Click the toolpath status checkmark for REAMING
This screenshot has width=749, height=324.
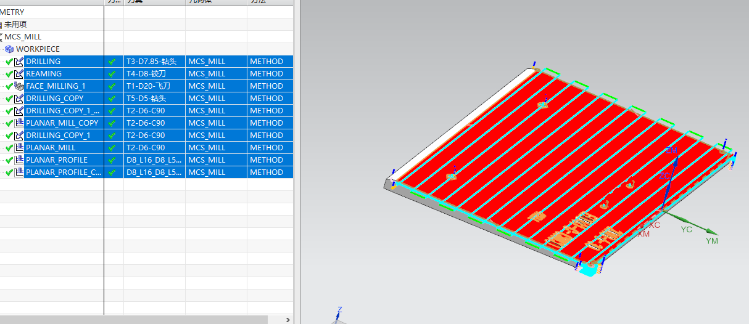coord(112,74)
